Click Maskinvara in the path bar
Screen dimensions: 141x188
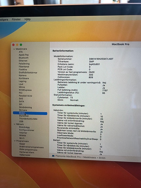coord(90,158)
